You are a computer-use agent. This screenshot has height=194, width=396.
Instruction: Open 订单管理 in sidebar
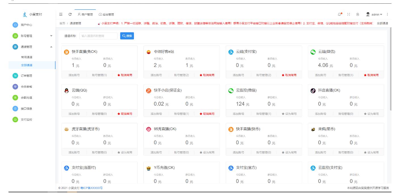click(26, 76)
